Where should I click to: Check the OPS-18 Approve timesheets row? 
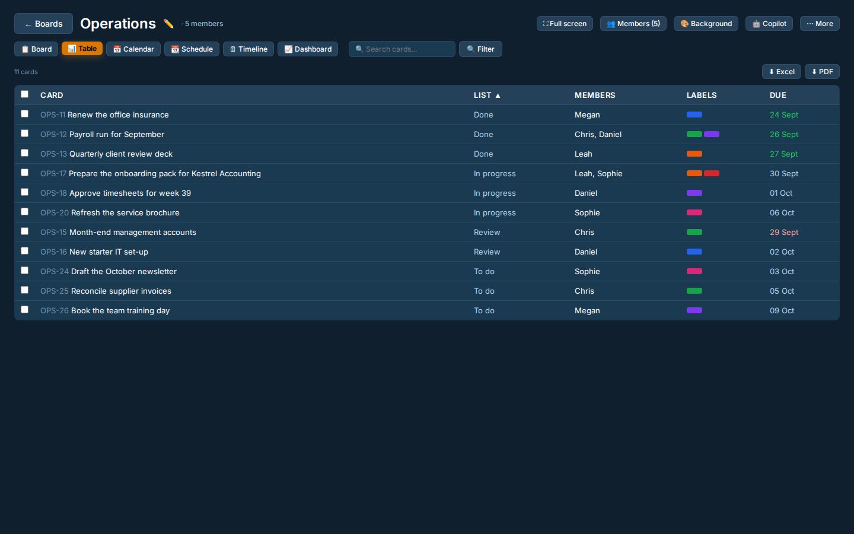point(24,192)
